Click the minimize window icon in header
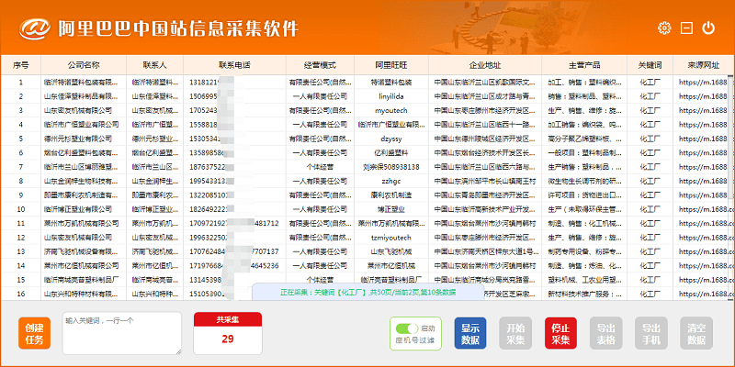Screen dimensions: 735x367 (686, 28)
